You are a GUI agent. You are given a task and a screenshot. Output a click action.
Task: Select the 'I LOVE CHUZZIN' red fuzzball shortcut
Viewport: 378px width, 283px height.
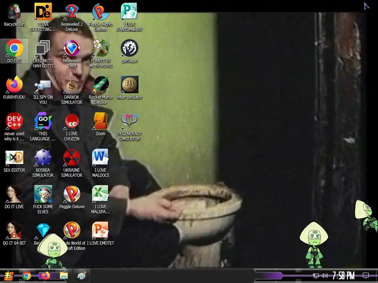click(x=72, y=127)
